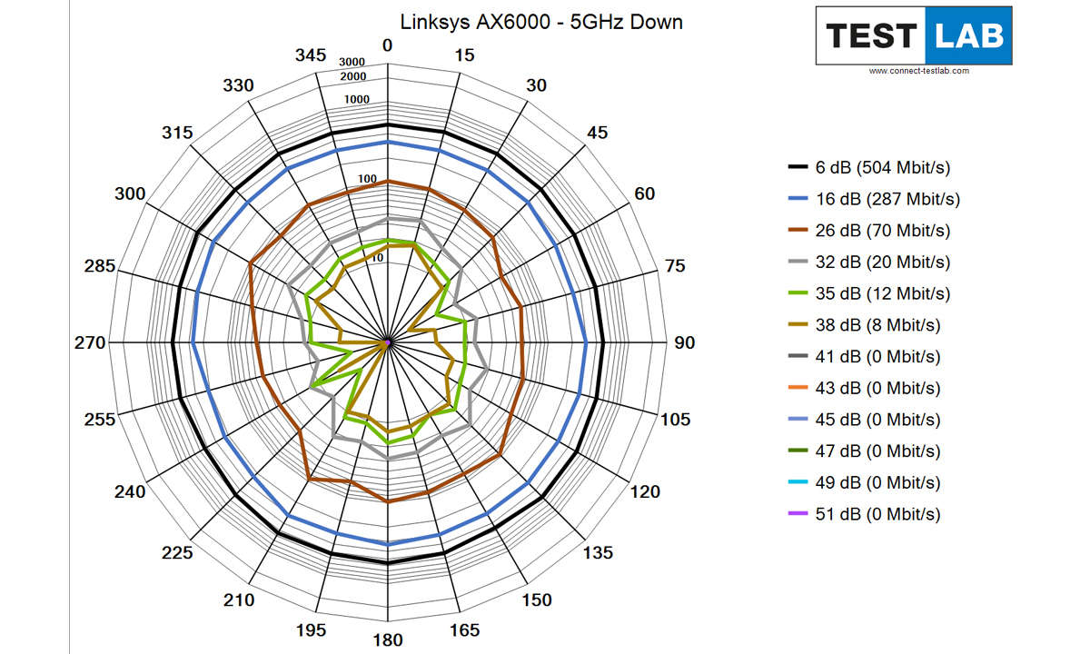Click the orange 43 dB legend color line

(798, 388)
